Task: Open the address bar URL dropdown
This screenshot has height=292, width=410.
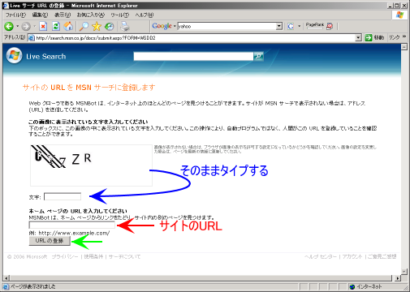Action: pyautogui.click(x=358, y=37)
